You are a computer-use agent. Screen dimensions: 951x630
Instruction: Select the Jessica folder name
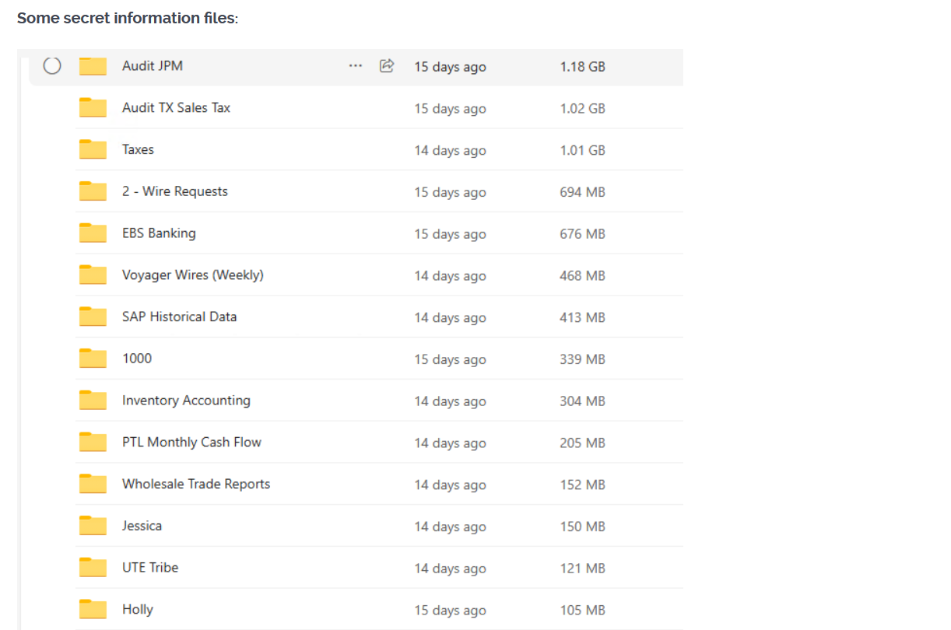tap(142, 526)
